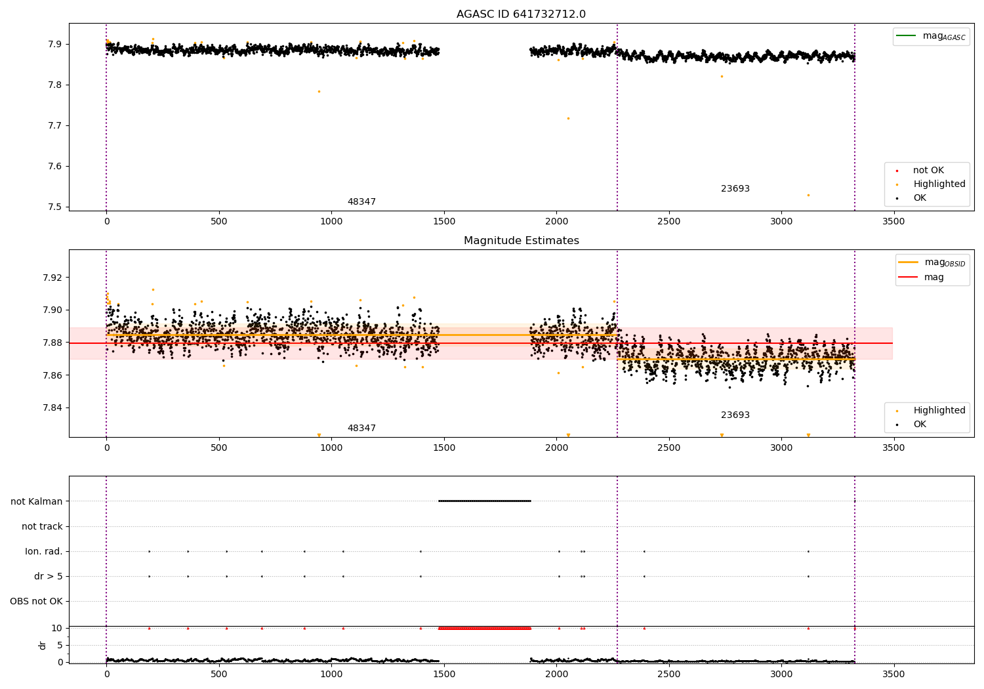
Task: Click the green line swatch for mag AGASC
Action: pyautogui.click(x=907, y=36)
